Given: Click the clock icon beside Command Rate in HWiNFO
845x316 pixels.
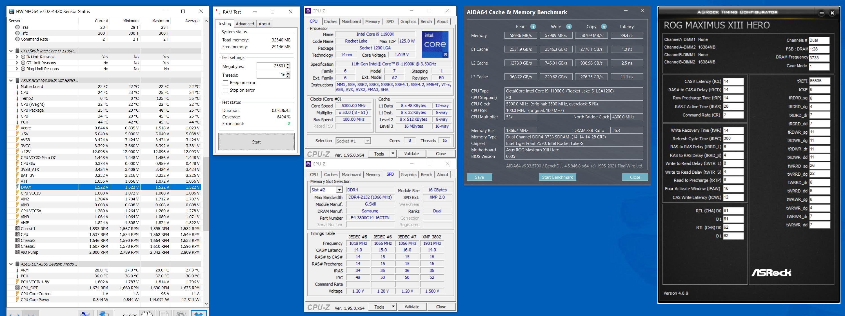Looking at the screenshot, I should [17, 39].
